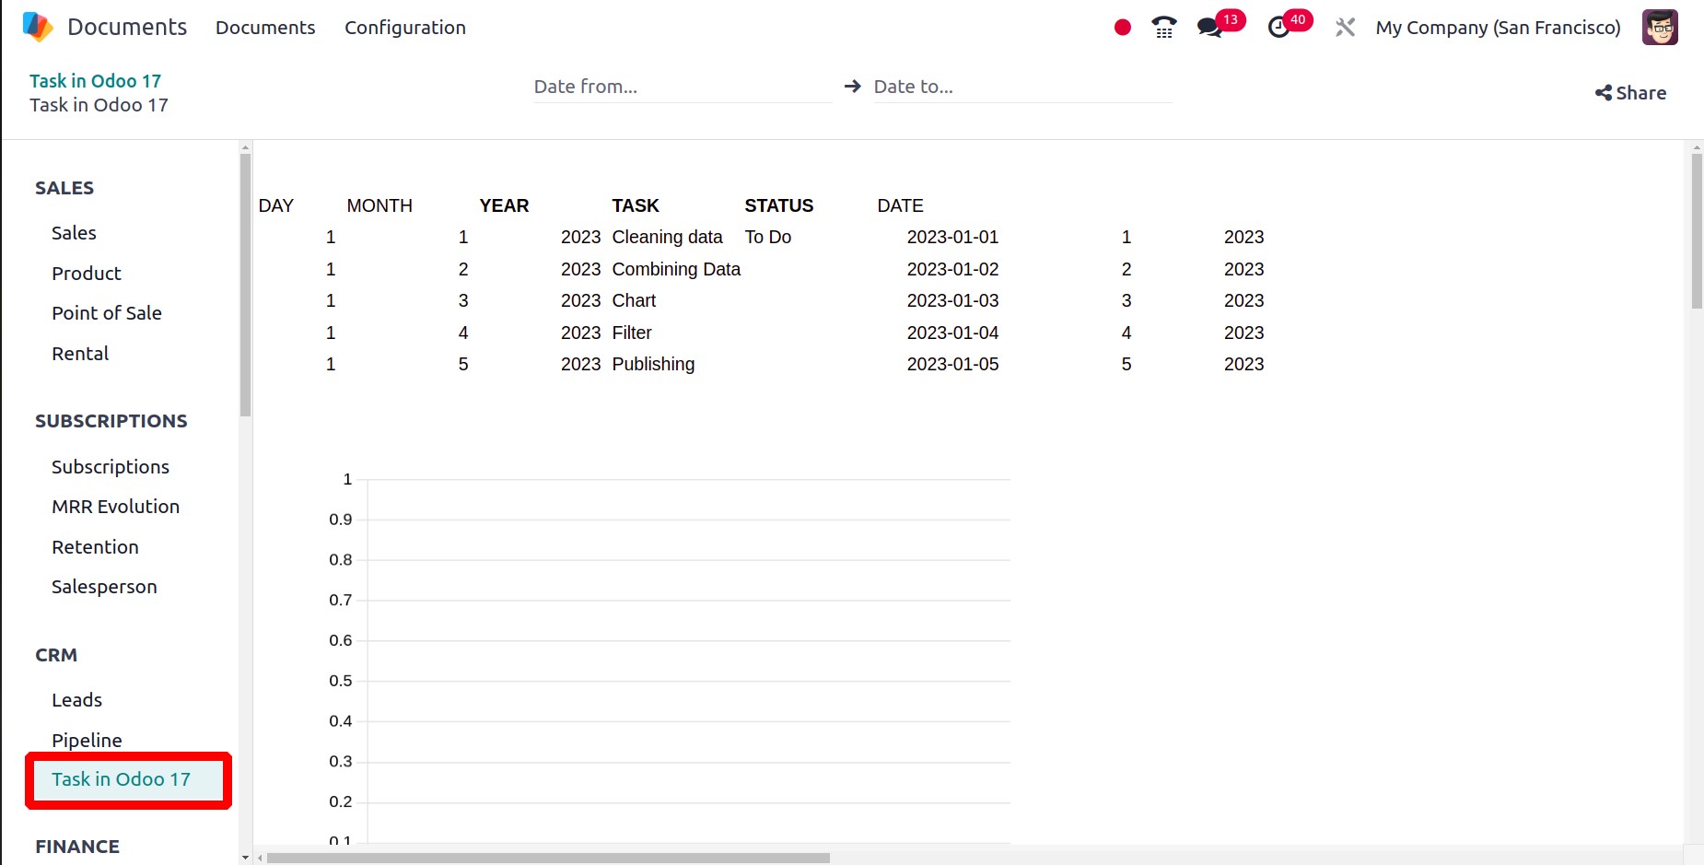Click the main content vertical scrollbar
The image size is (1704, 865).
click(1697, 230)
